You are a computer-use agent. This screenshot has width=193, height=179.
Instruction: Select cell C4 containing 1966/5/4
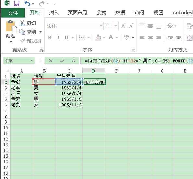click(x=69, y=94)
